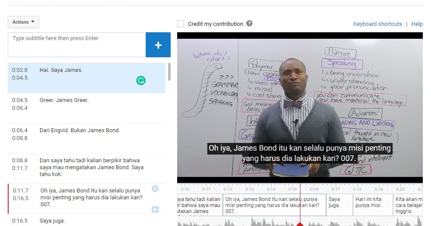Click the green Grammarly icon in the first subtitle
Viewport: 431px width, 226px height.
[x=141, y=80]
